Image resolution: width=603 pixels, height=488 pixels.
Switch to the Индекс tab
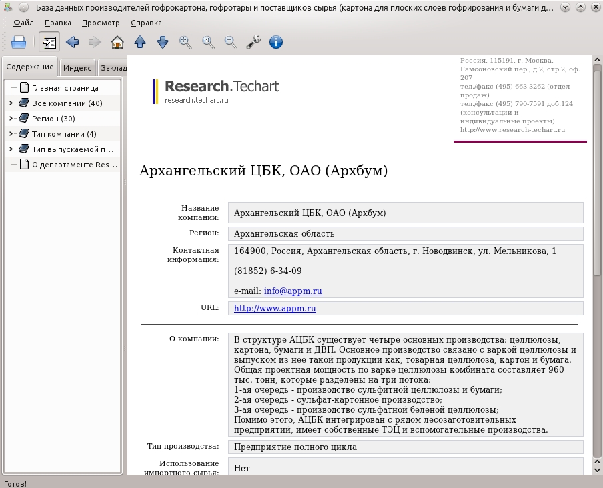point(77,68)
